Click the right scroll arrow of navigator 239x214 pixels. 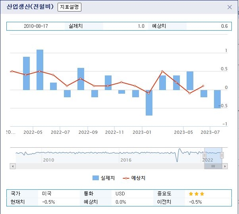(x=225, y=166)
